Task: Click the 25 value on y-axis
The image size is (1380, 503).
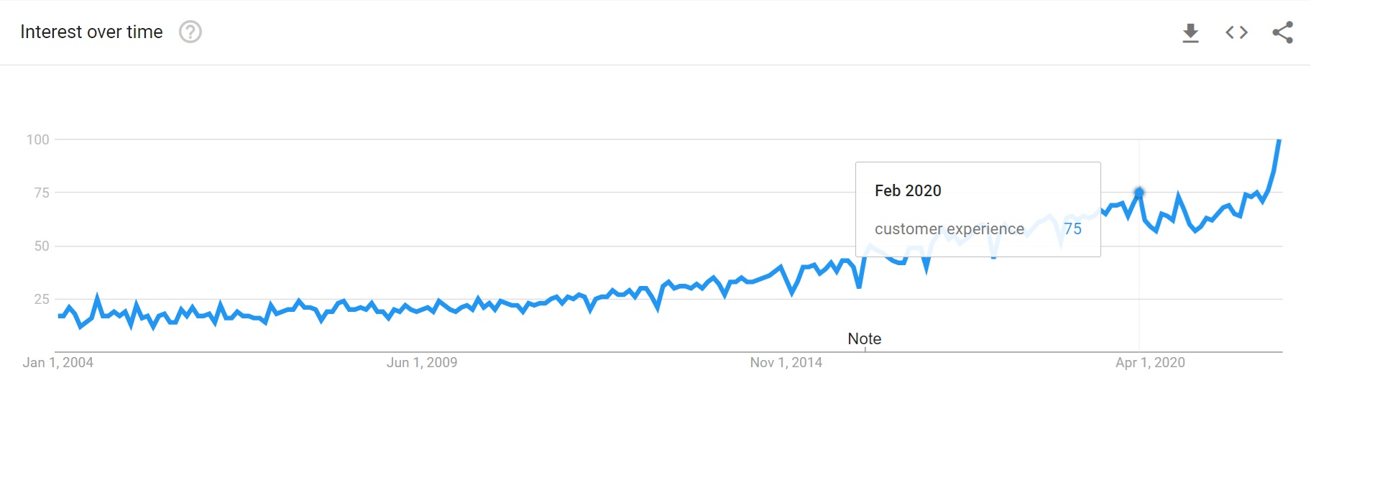Action: (42, 299)
